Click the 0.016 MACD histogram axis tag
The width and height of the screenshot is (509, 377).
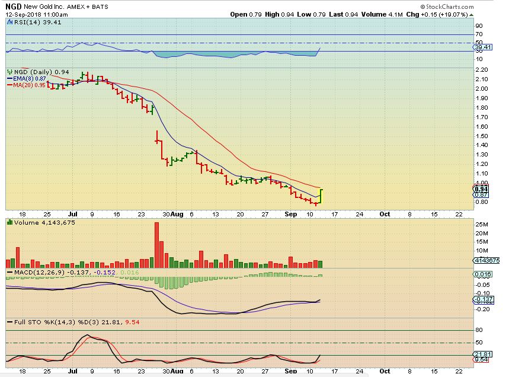pyautogui.click(x=483, y=274)
